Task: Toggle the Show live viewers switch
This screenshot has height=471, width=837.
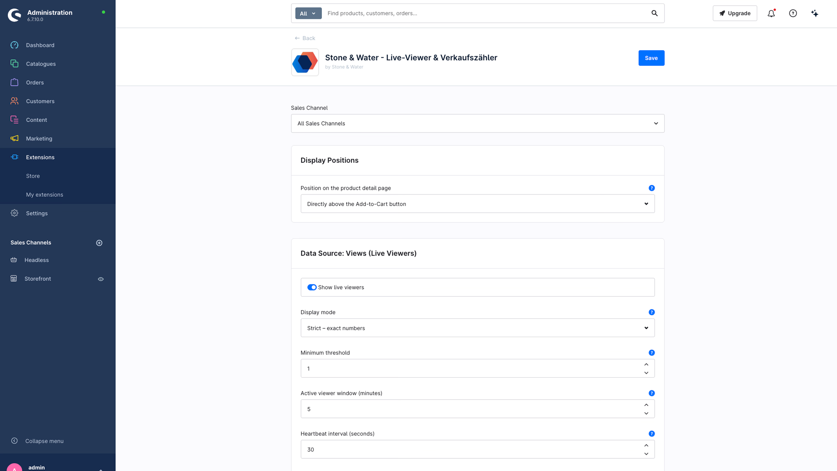Action: [312, 287]
